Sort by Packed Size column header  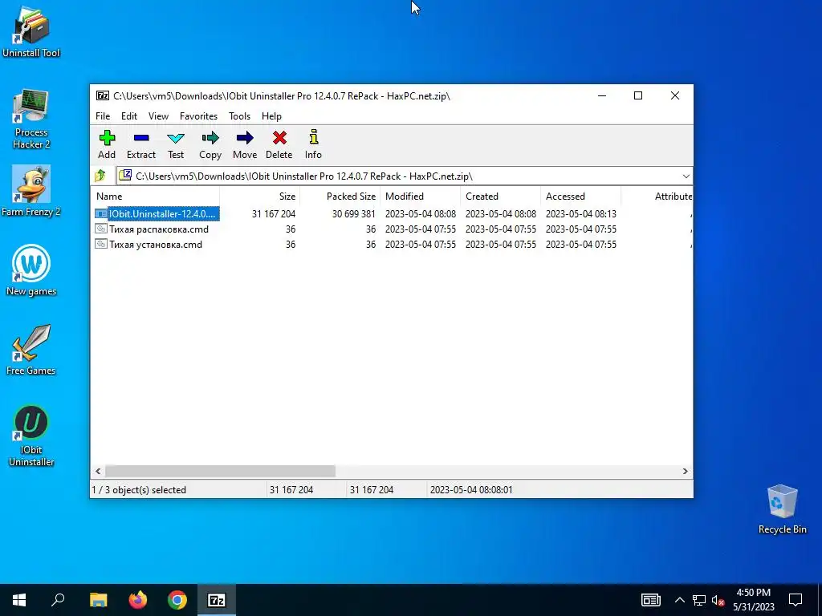pos(340,197)
